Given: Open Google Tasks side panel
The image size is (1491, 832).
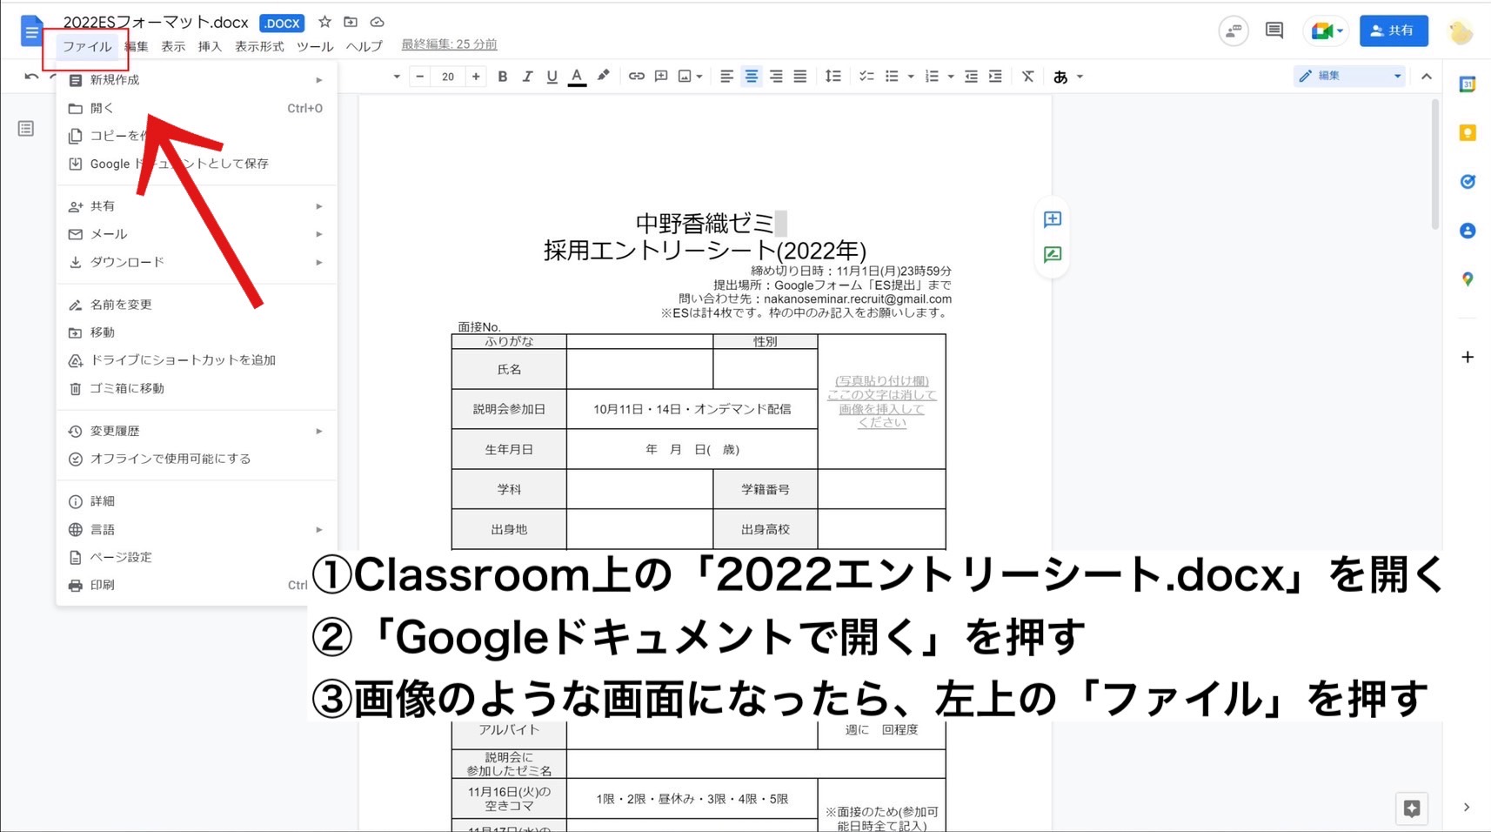Looking at the screenshot, I should pos(1468,182).
